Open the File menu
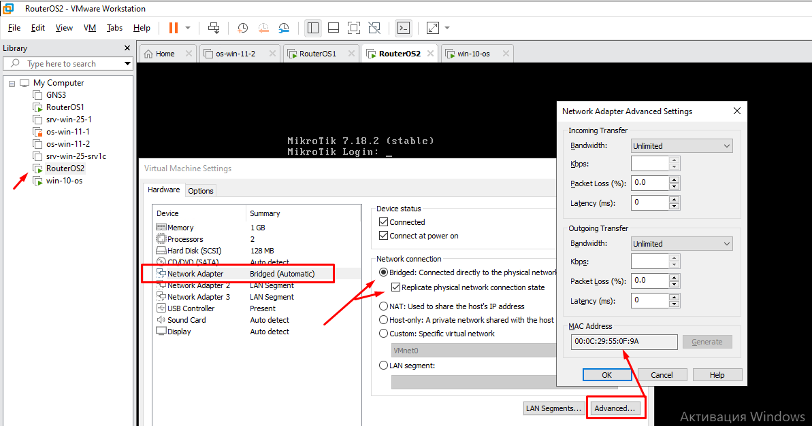This screenshot has width=812, height=426. tap(14, 28)
